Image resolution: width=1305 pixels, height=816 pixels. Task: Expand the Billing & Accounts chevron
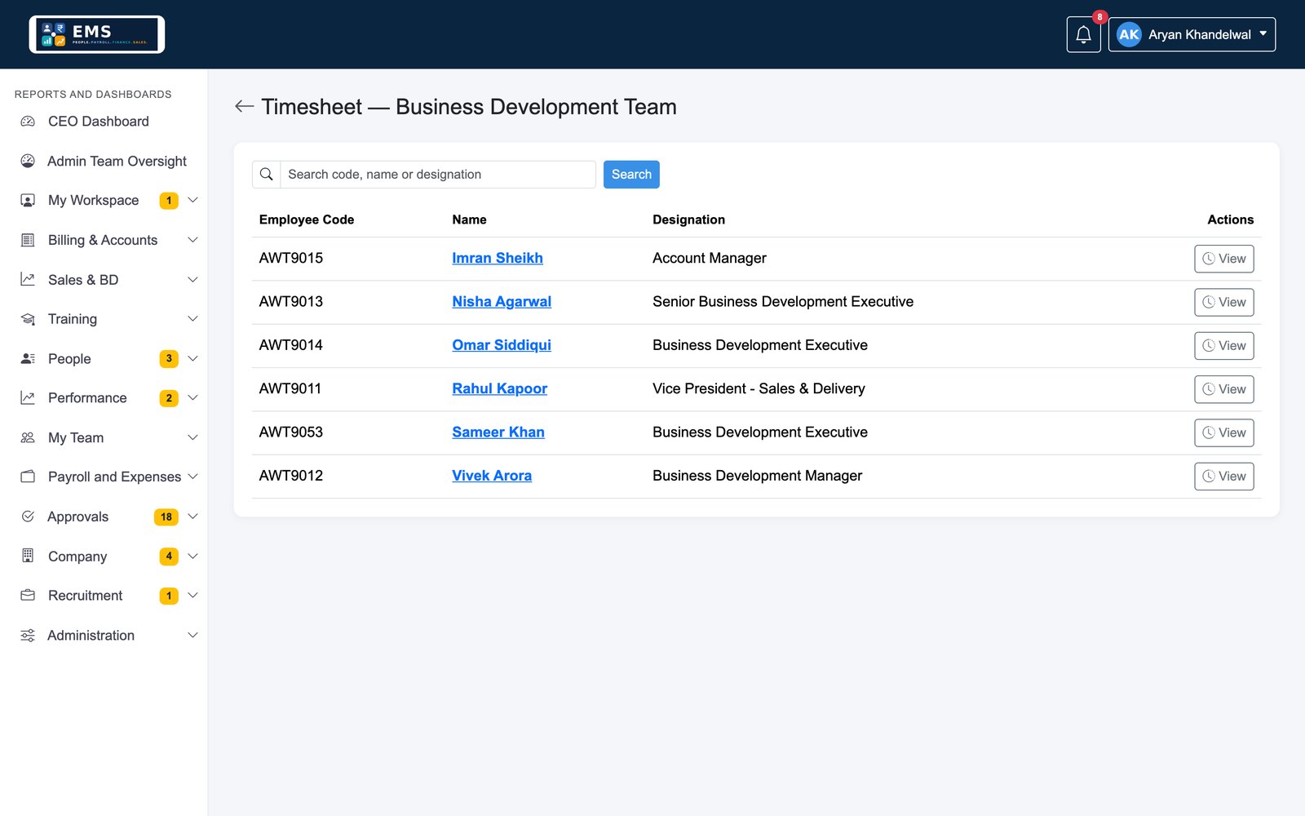coord(193,240)
